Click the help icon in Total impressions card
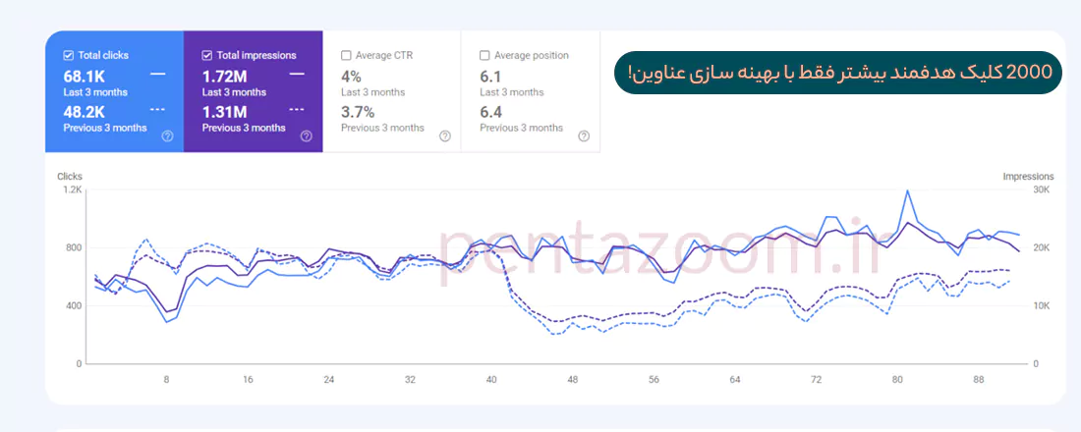Viewport: 1081px width, 432px height. pyautogui.click(x=307, y=135)
